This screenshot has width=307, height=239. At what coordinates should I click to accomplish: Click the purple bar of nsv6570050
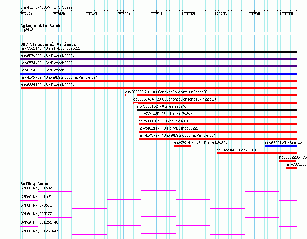[x=159, y=59]
